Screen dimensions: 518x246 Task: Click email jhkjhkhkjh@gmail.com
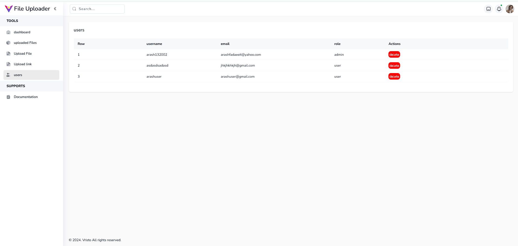tap(238, 65)
